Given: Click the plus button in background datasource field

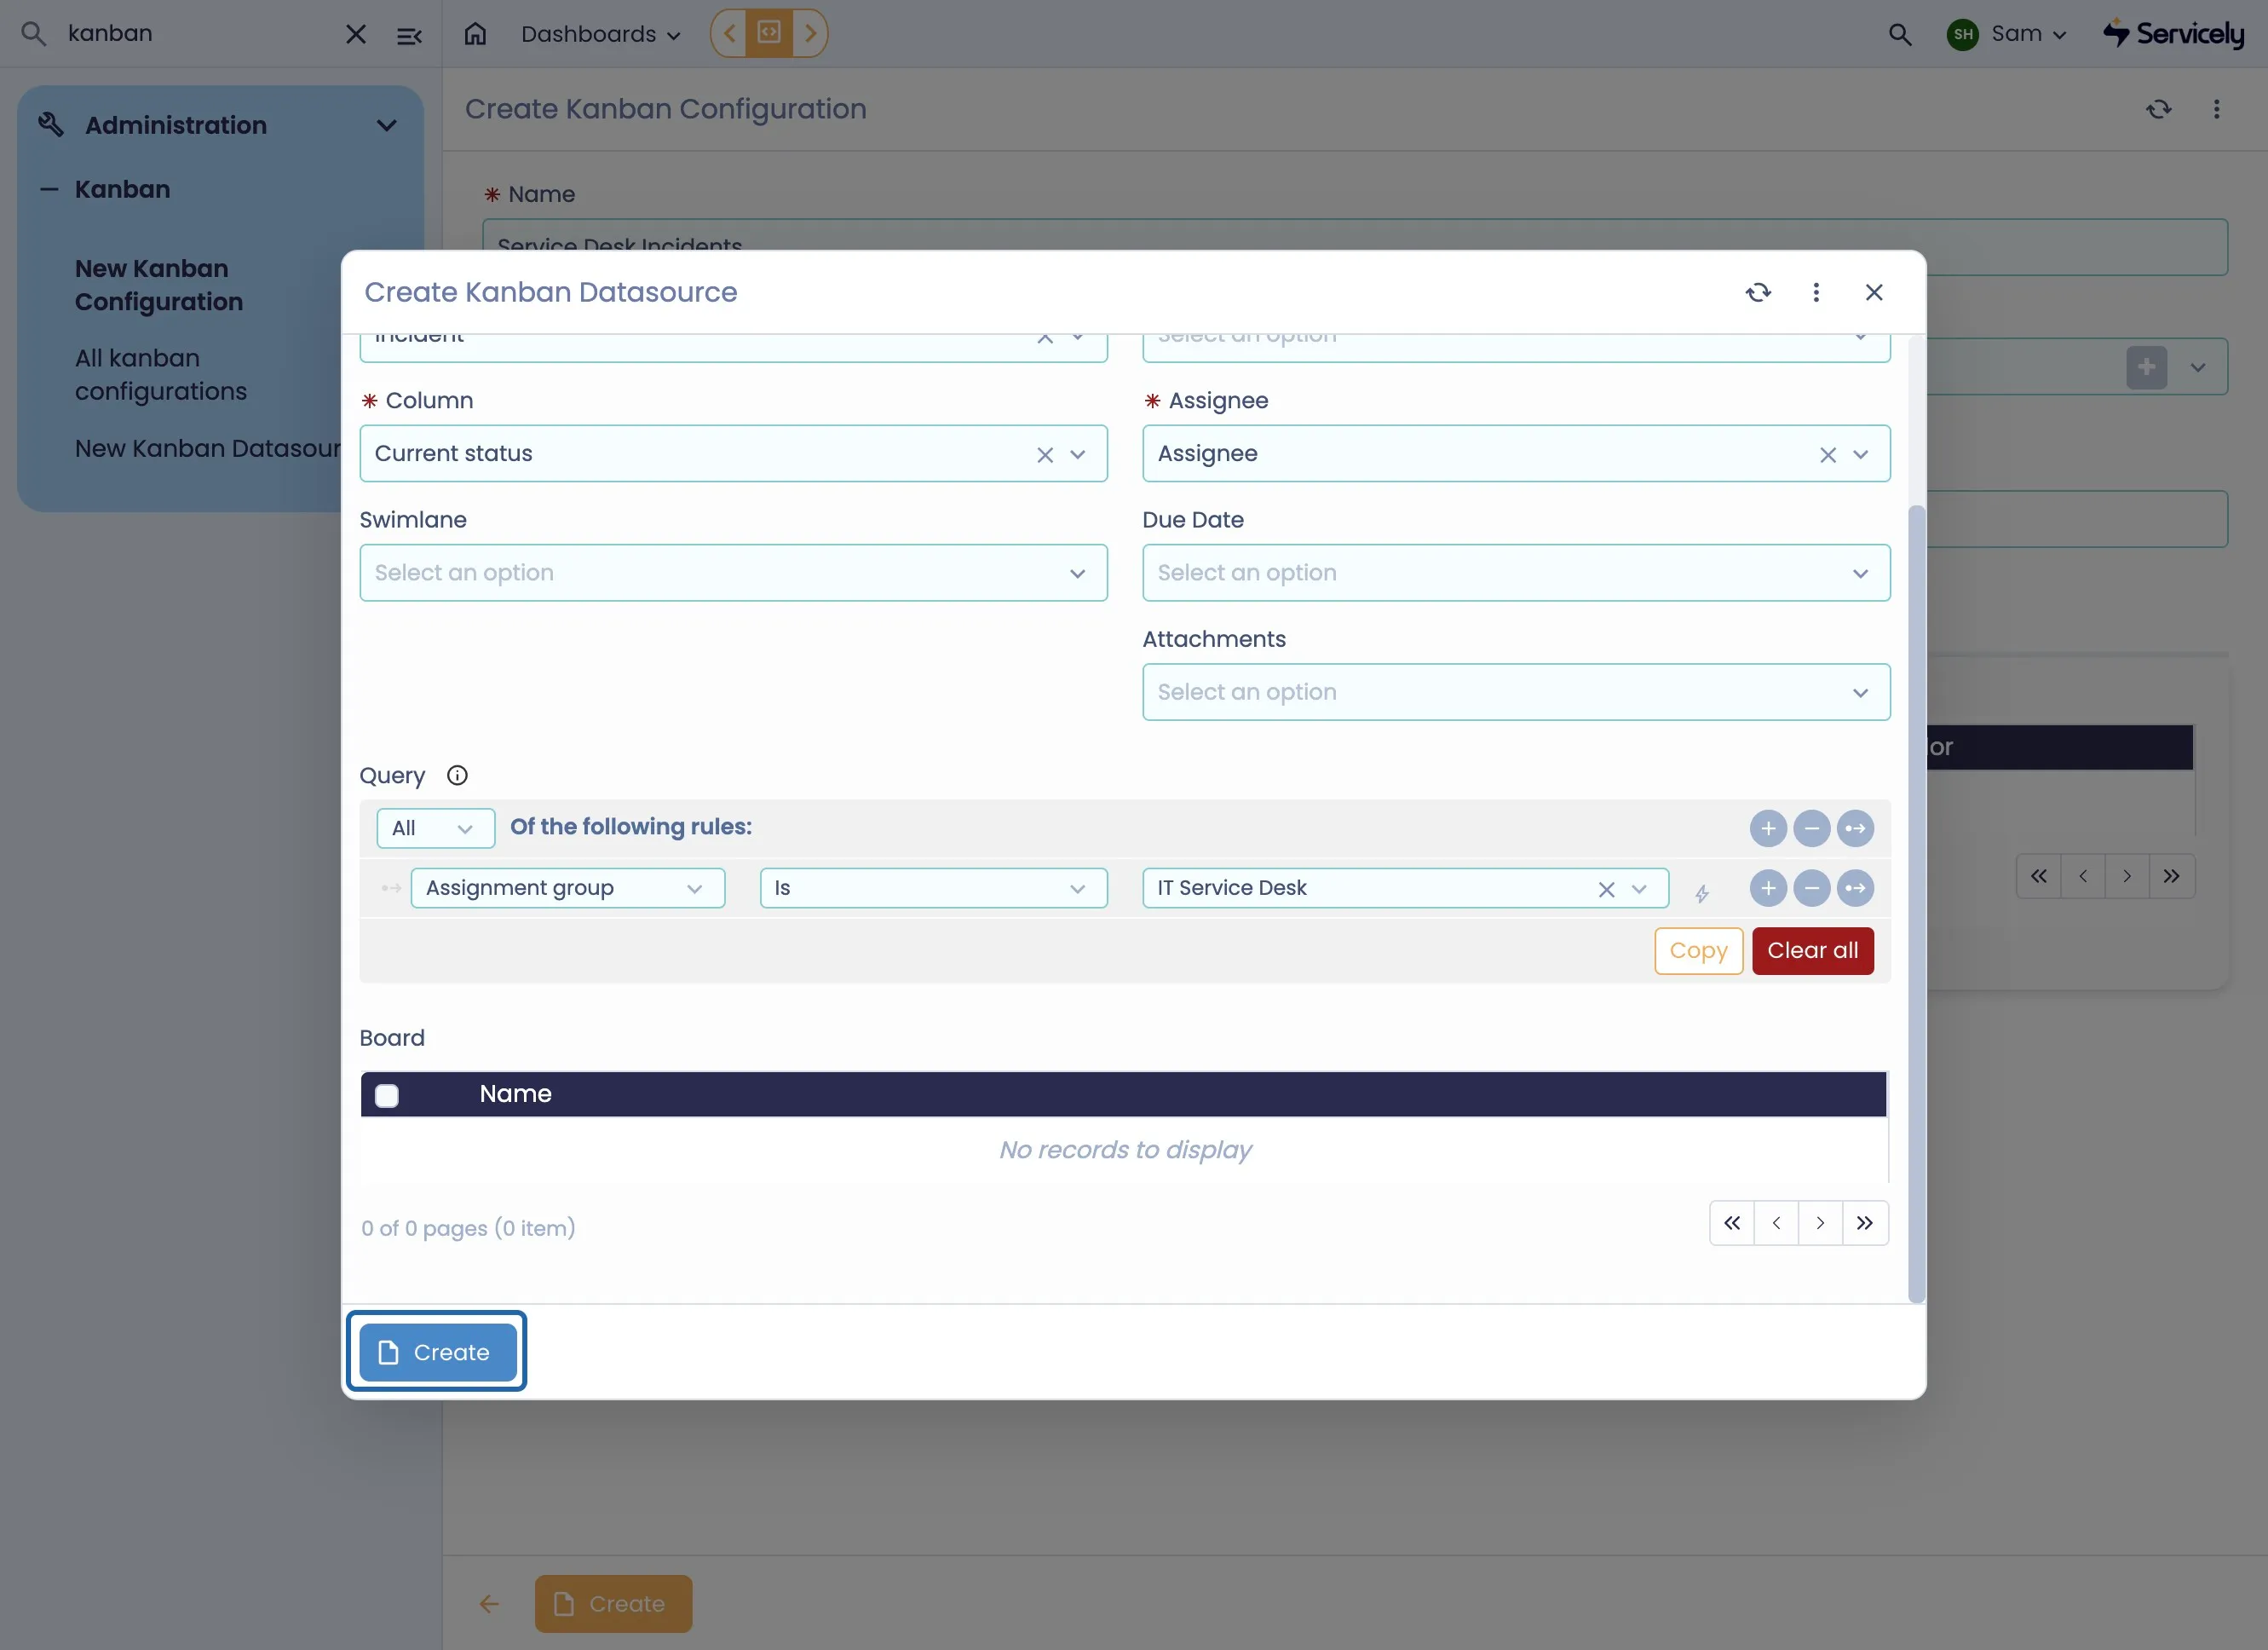Looking at the screenshot, I should 2146,367.
